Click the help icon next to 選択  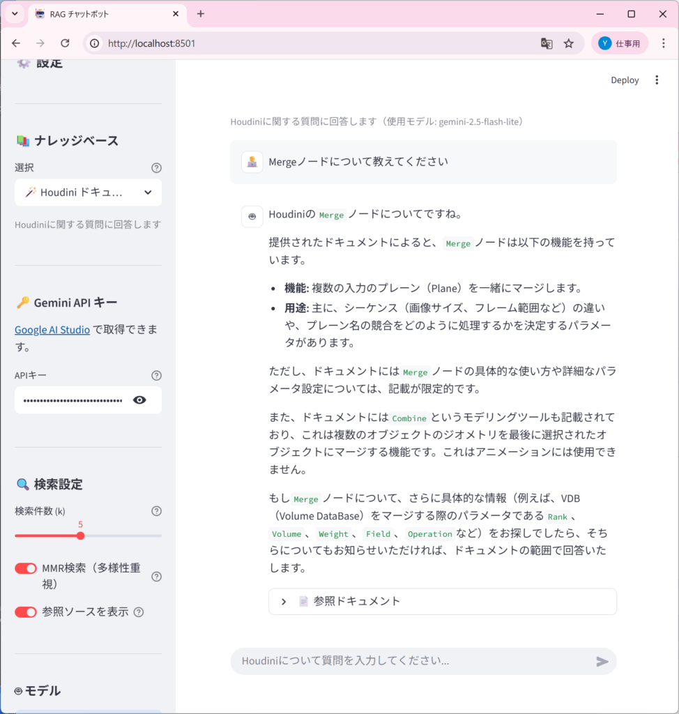[156, 167]
